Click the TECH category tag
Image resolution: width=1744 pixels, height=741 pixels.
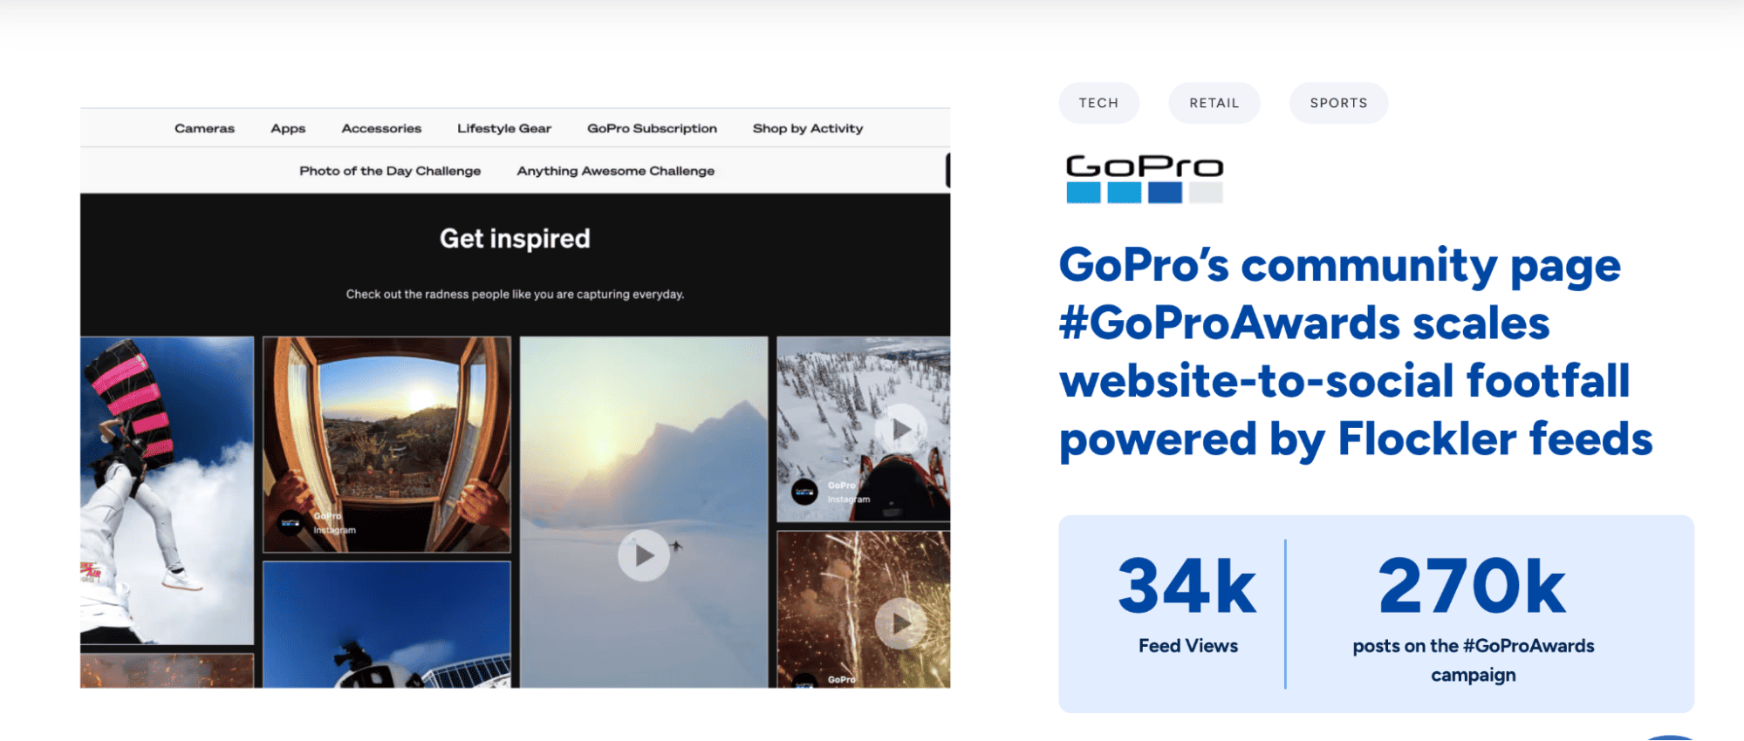coord(1098,103)
